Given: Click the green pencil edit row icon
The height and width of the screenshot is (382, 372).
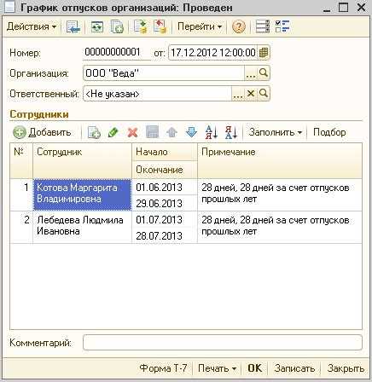Looking at the screenshot, I should [113, 132].
